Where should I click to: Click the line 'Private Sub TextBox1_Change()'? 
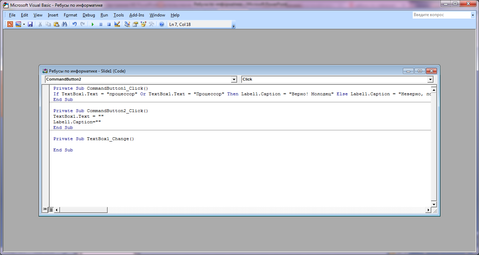point(94,139)
